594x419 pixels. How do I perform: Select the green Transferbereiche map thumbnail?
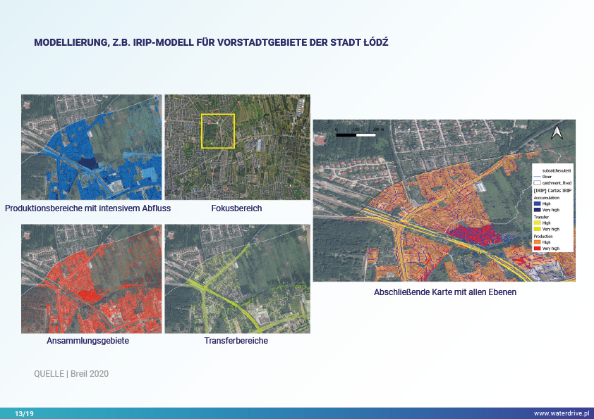coord(237,278)
